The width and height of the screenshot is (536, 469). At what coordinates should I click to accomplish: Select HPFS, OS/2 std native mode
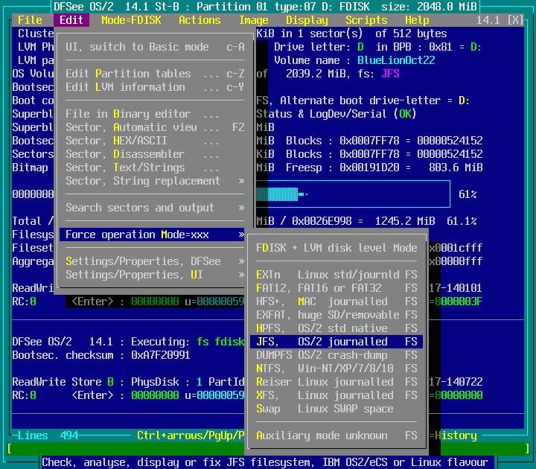336,328
